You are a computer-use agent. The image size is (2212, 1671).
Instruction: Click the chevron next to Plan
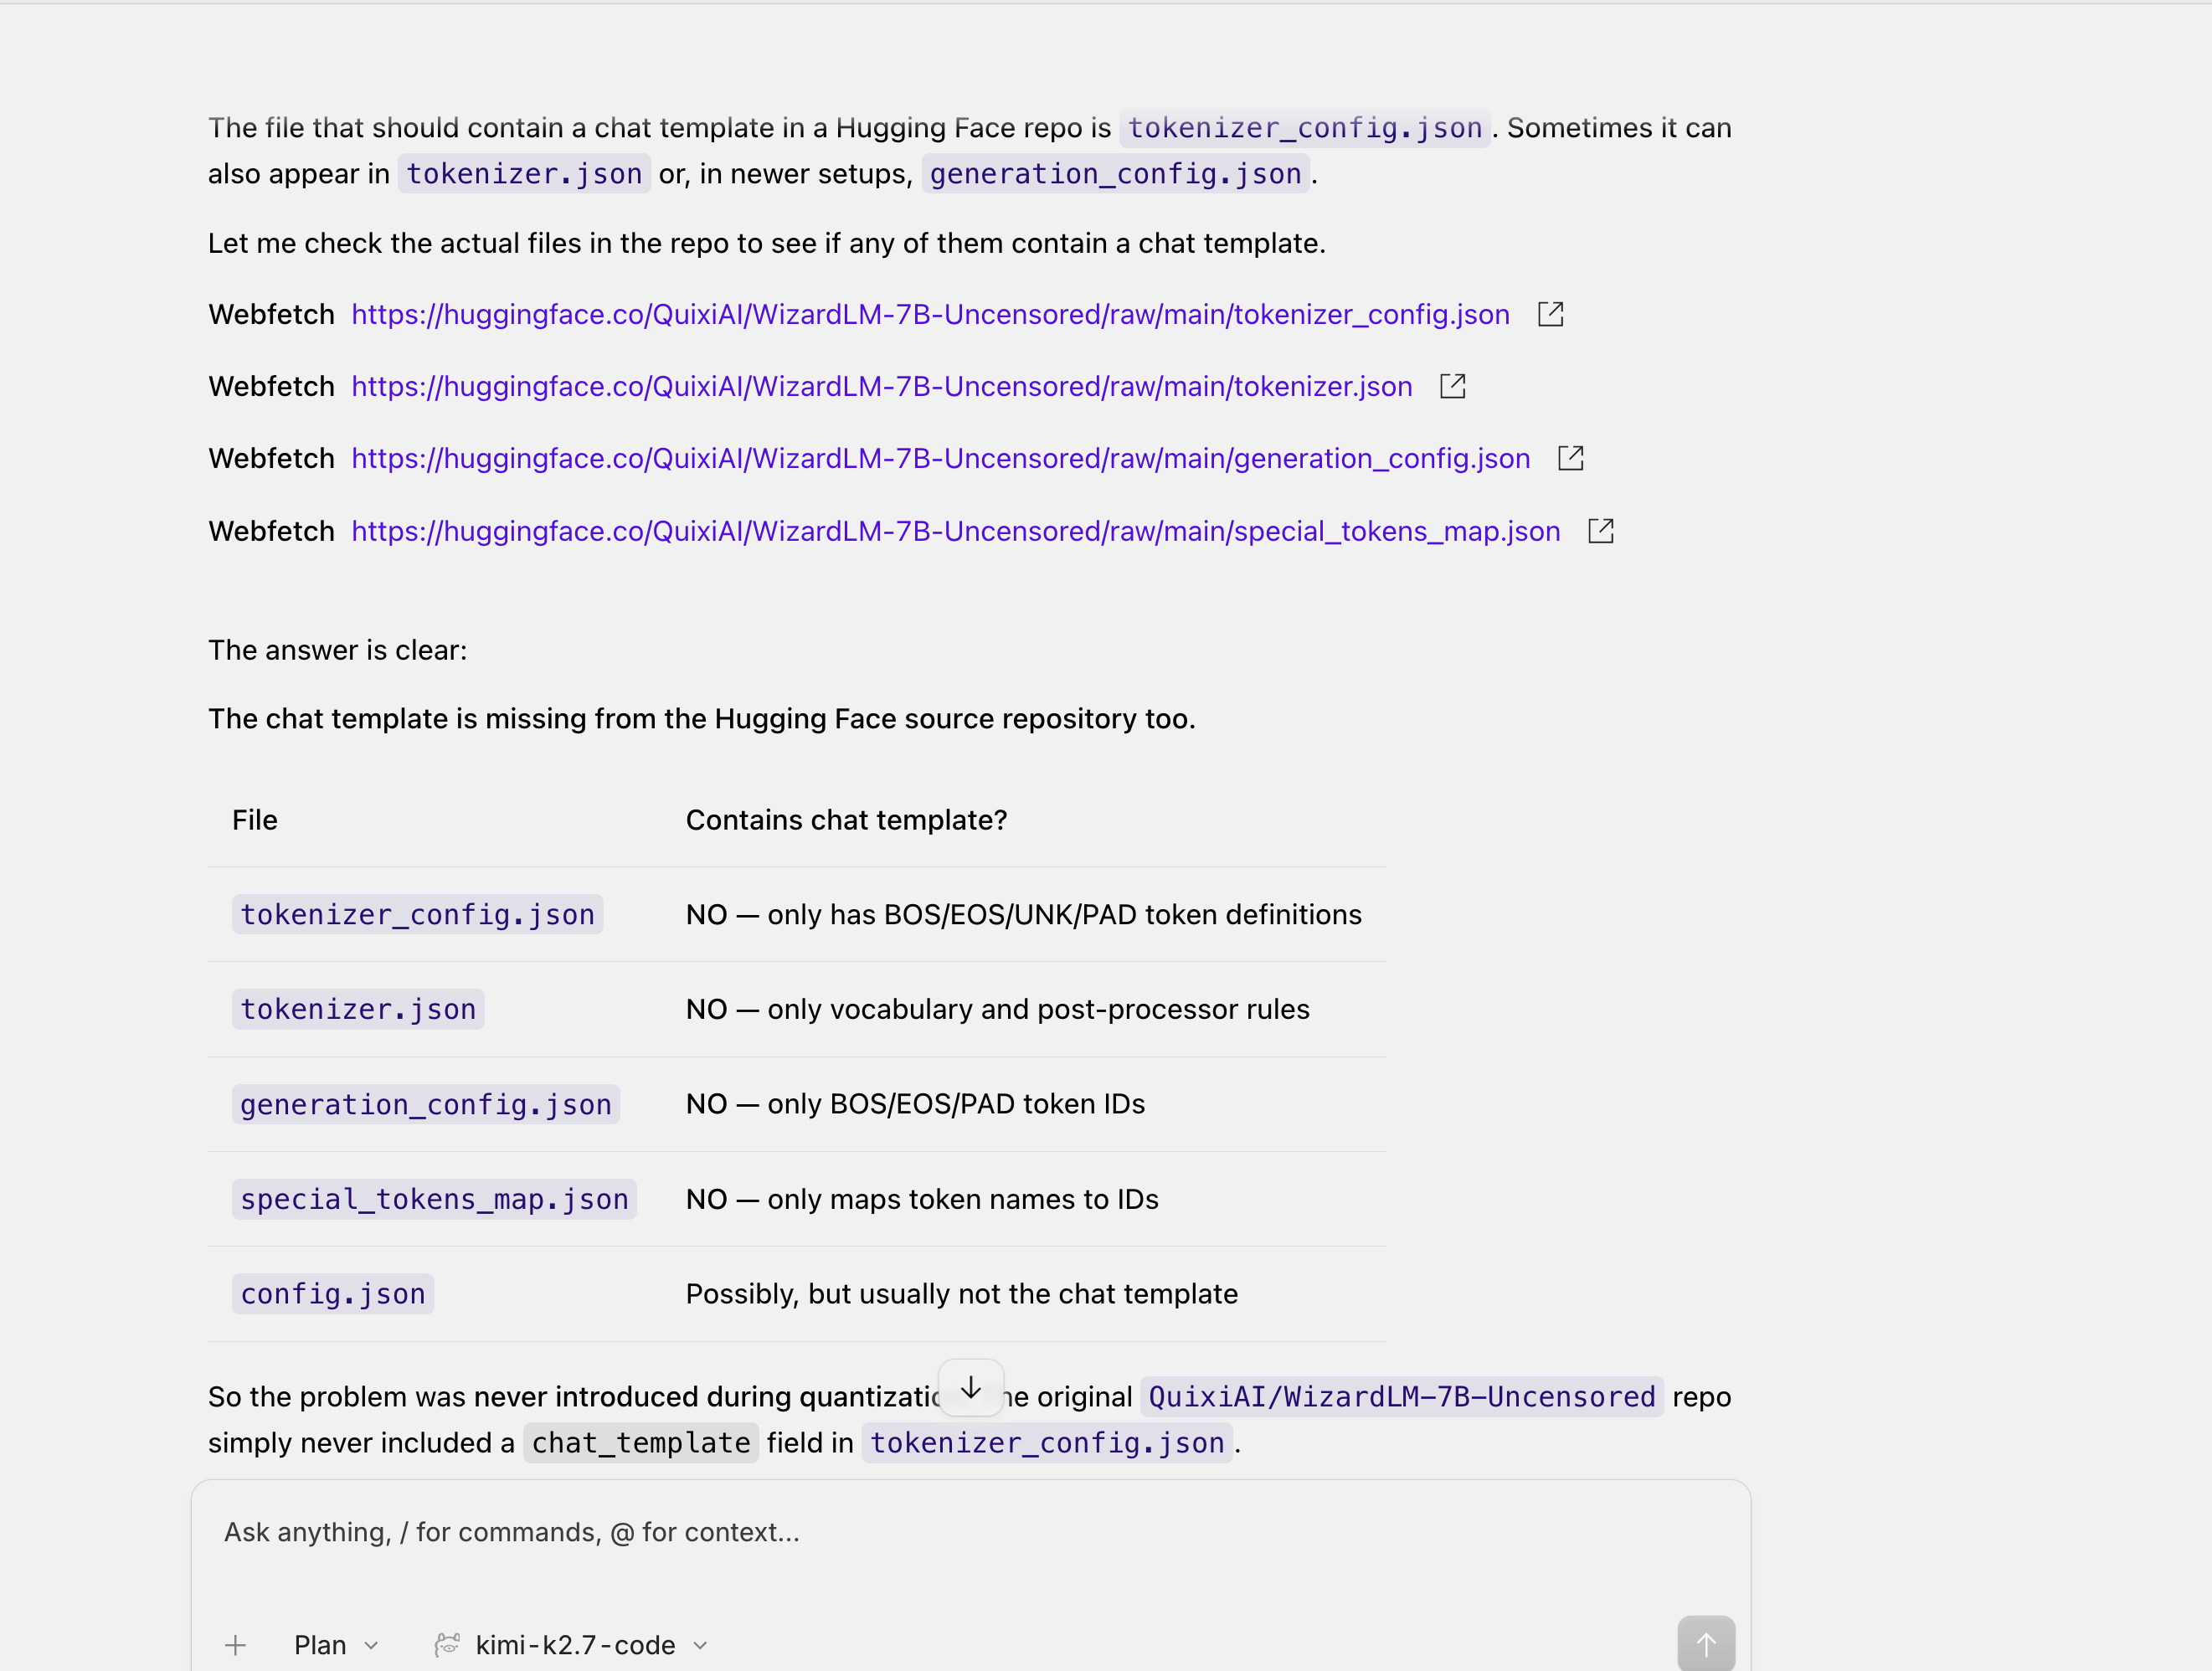371,1645
